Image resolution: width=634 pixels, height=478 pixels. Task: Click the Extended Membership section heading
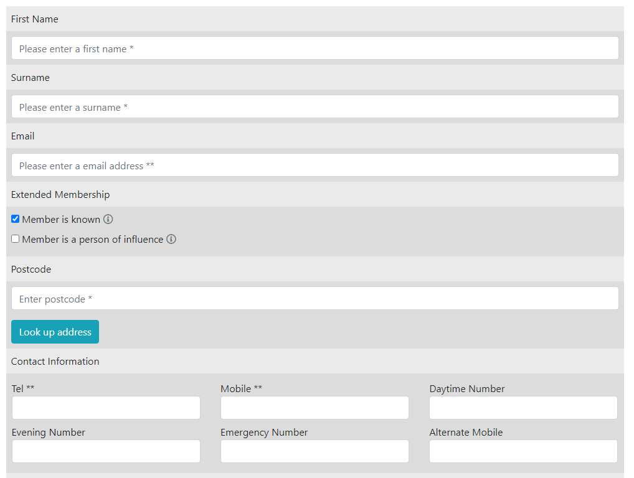click(x=60, y=194)
